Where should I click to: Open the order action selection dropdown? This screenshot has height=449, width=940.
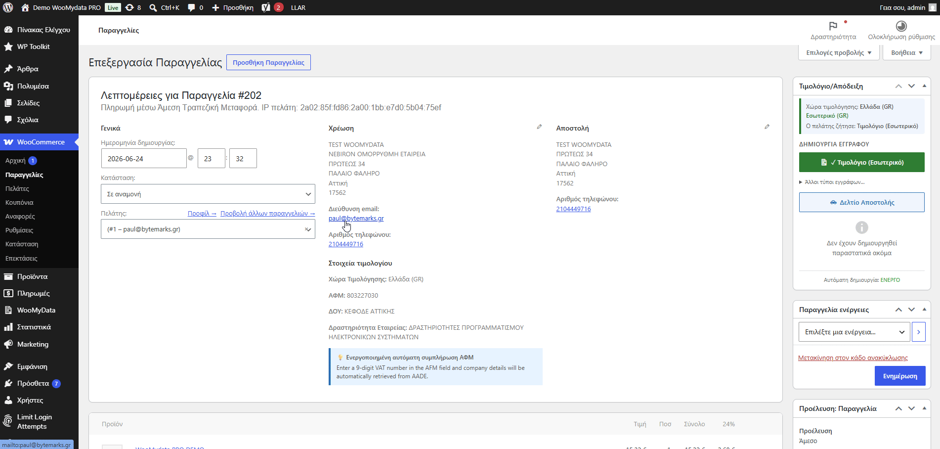(855, 332)
